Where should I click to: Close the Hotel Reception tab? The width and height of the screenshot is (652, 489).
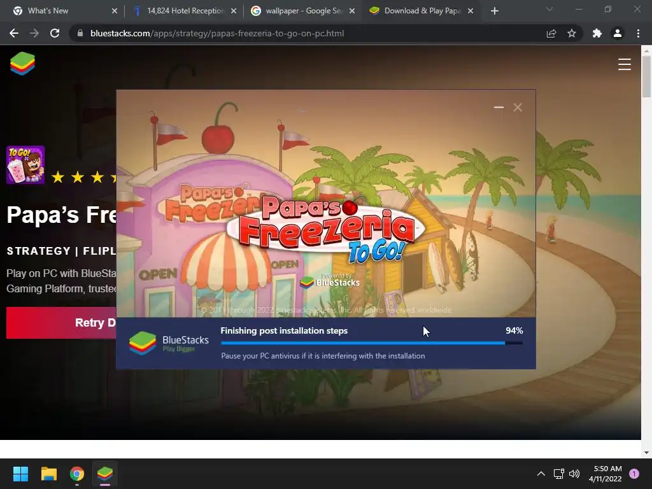[x=234, y=11]
